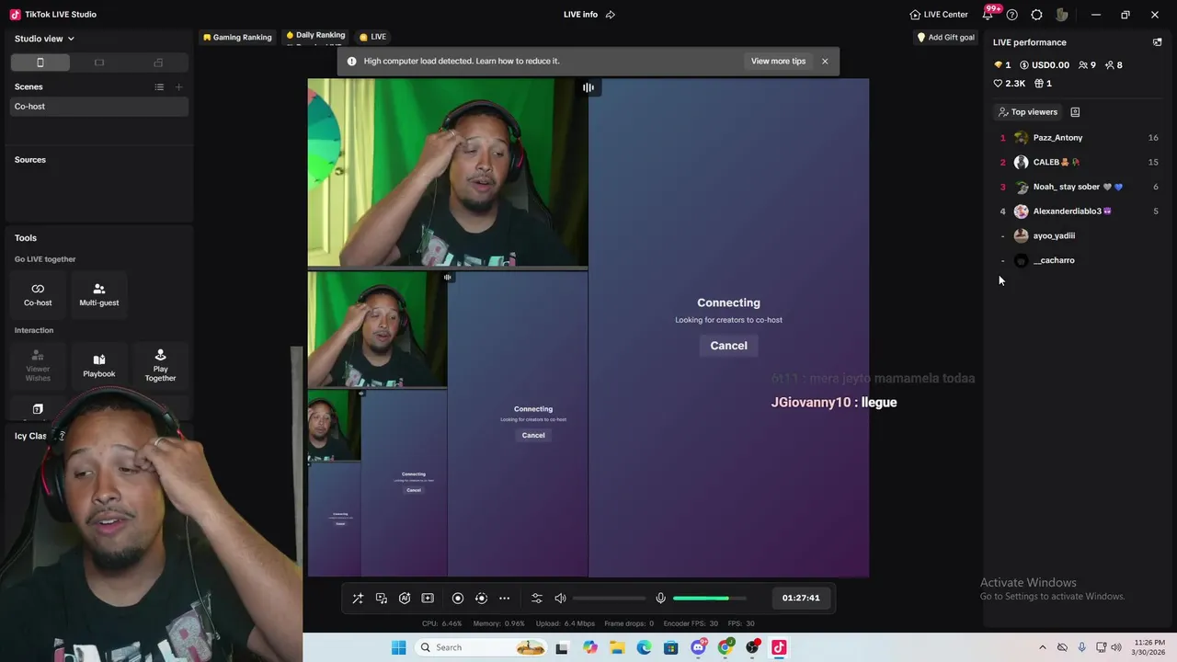Screen dimensions: 1177x662
Task: Open the Daily Ranking tab
Action: [x=315, y=35]
